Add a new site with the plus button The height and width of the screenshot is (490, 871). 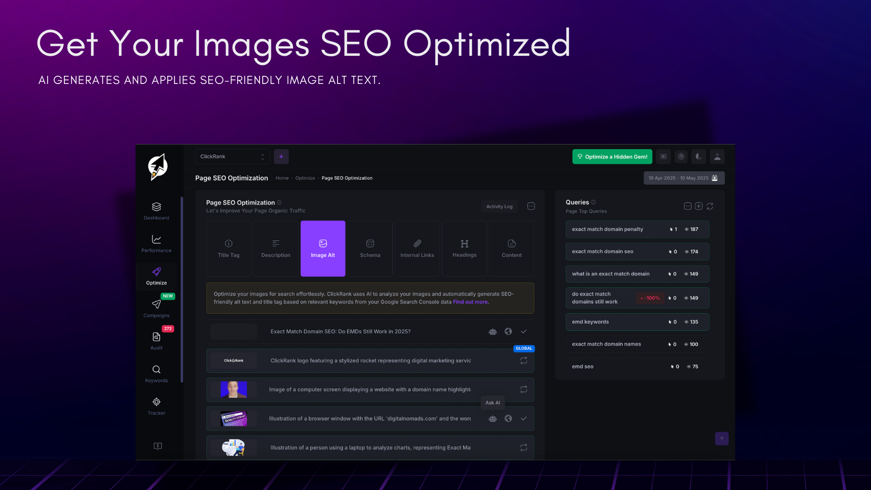[281, 157]
